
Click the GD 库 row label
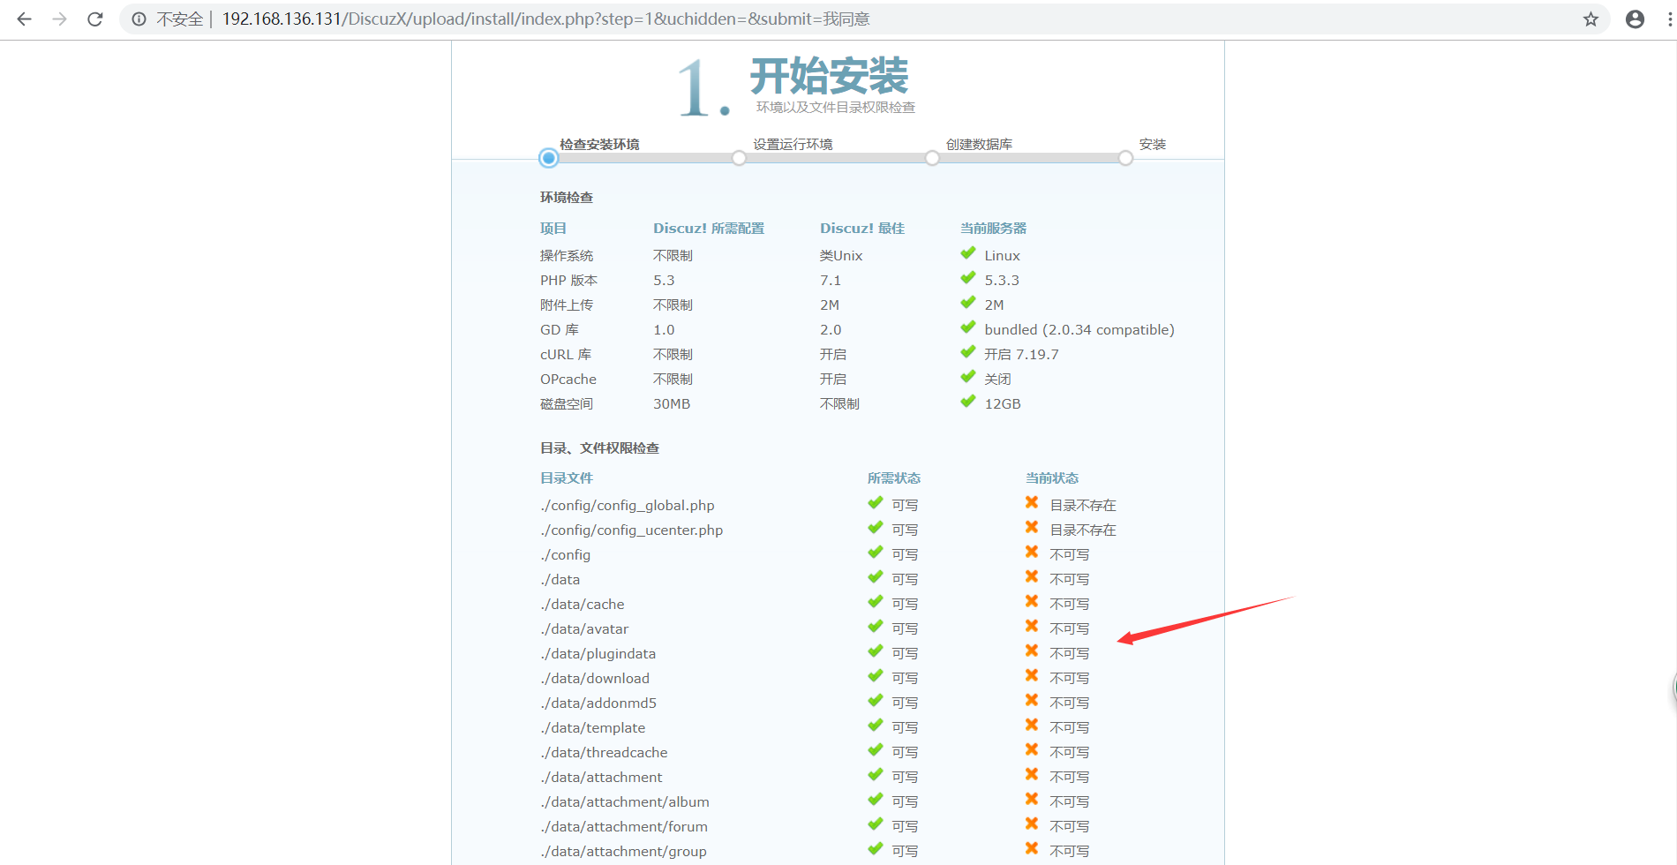(x=560, y=330)
